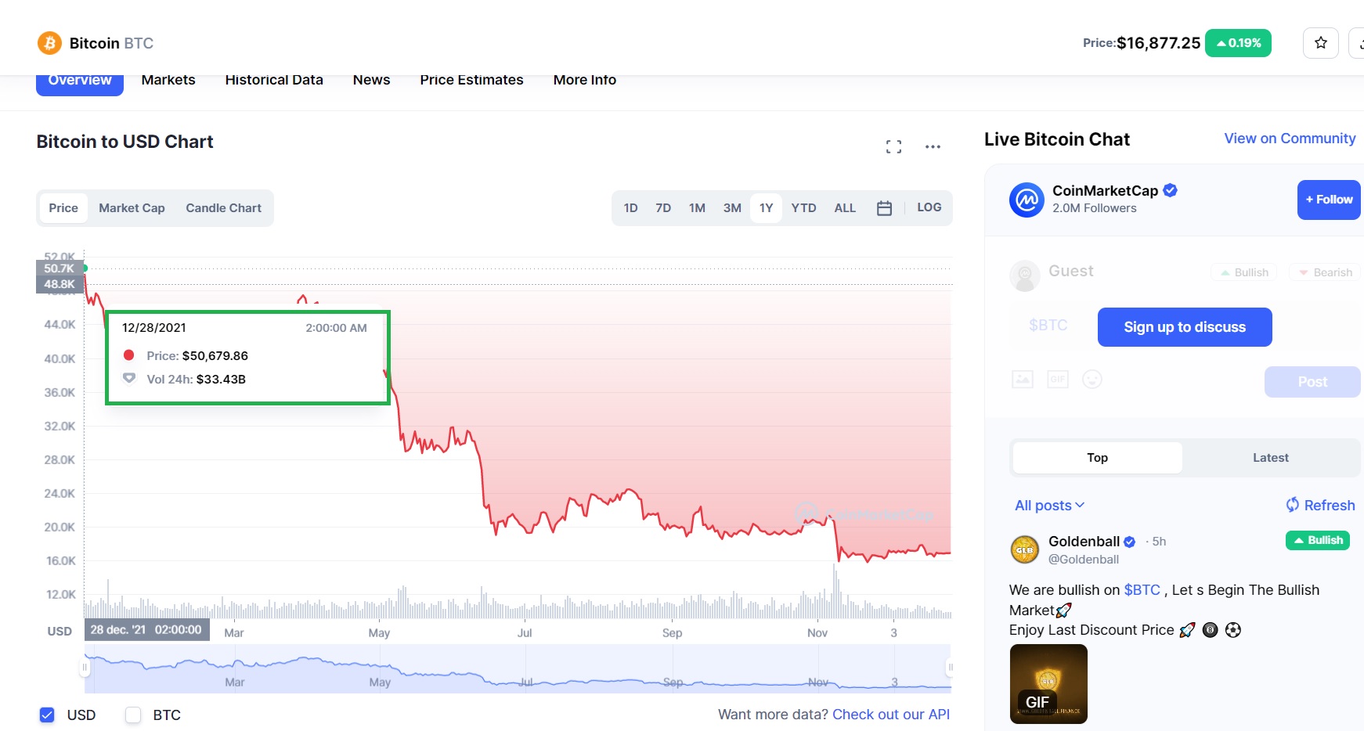The width and height of the screenshot is (1364, 731).
Task: Open View on Community link
Action: pyautogui.click(x=1290, y=139)
